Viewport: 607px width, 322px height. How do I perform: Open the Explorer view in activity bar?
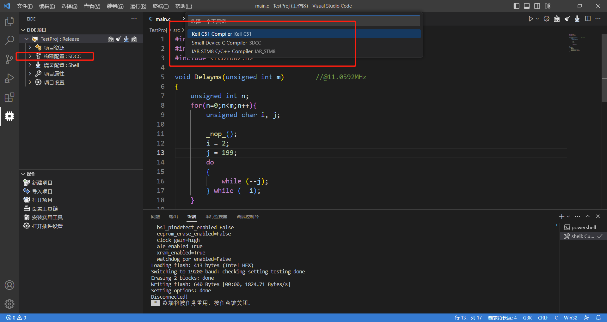[9, 21]
